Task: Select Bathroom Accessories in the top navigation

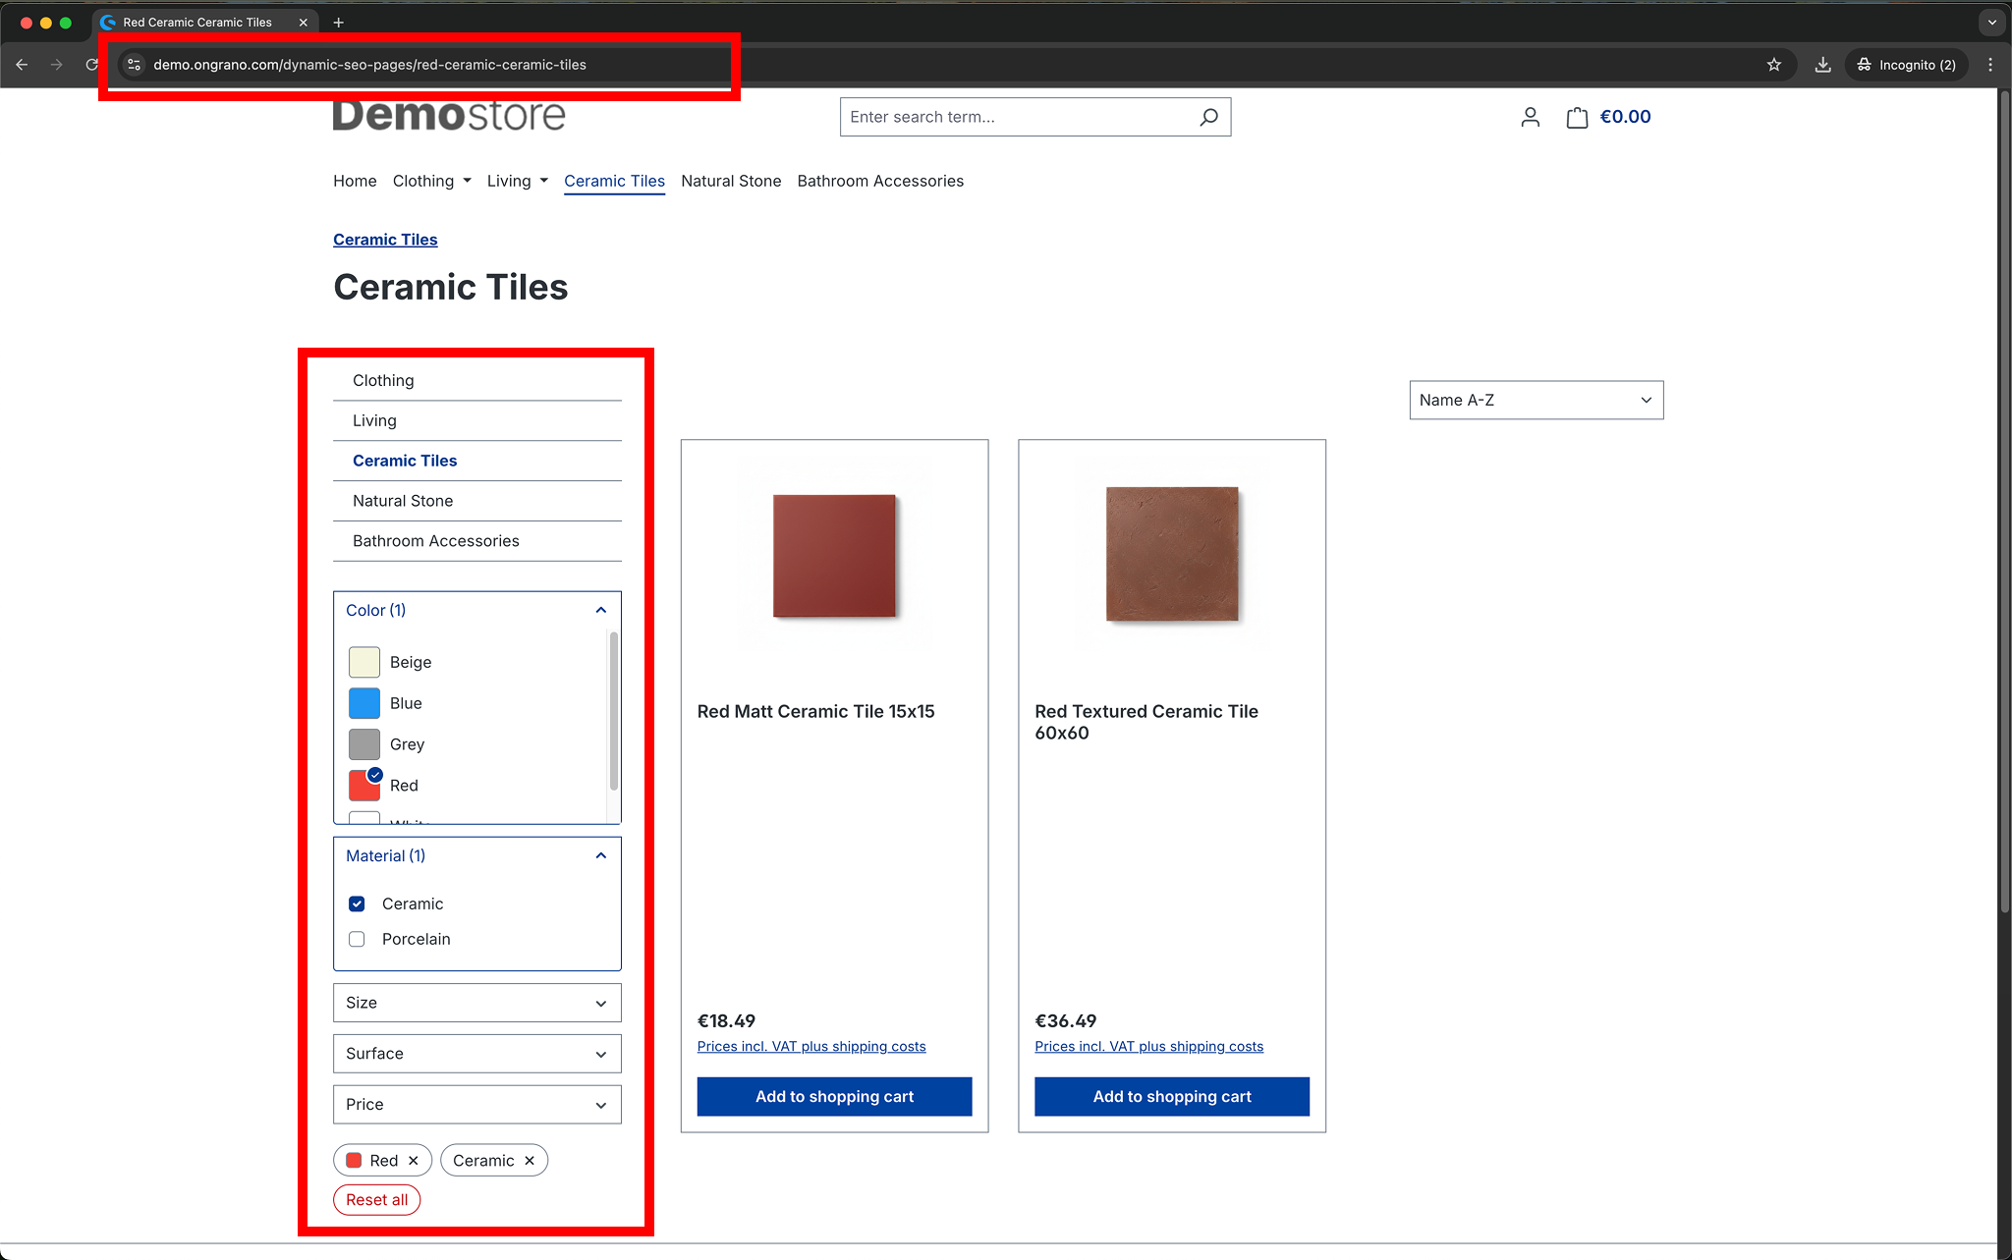Action: pos(880,181)
